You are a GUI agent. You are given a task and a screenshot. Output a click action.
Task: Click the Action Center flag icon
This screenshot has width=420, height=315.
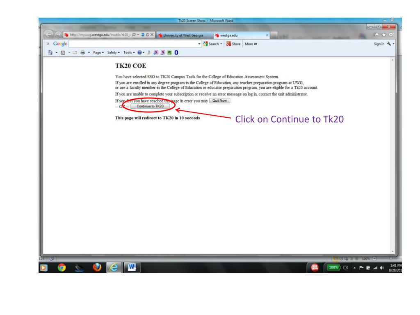coord(361,267)
